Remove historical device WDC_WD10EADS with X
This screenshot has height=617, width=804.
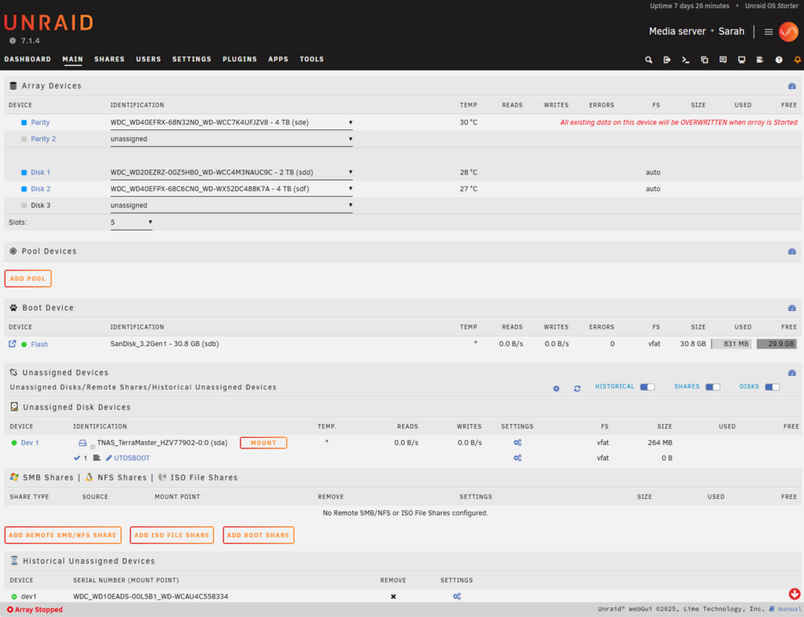tap(393, 596)
